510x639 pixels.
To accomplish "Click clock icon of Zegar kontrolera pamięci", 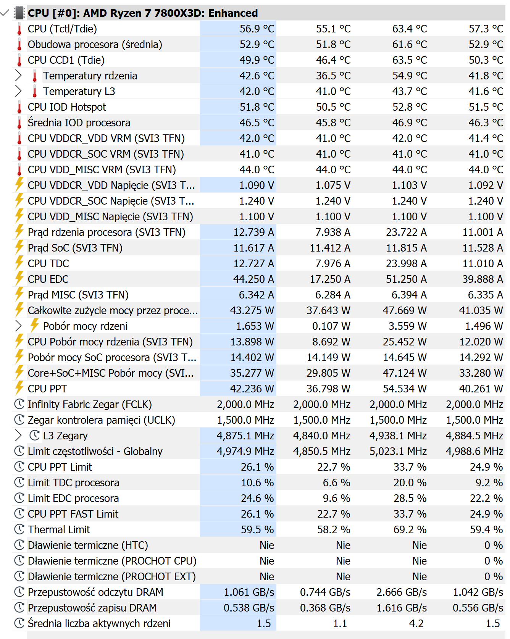I will (19, 420).
